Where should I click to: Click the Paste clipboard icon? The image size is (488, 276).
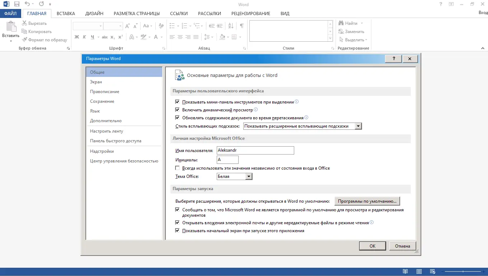click(11, 27)
